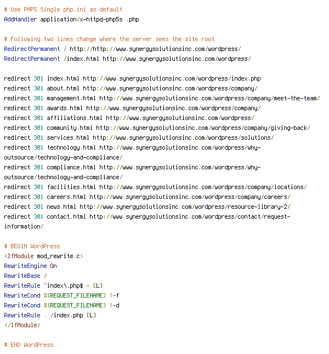Click the meet-the-team redirect URL
The height and width of the screenshot is (354, 329).
[209, 99]
